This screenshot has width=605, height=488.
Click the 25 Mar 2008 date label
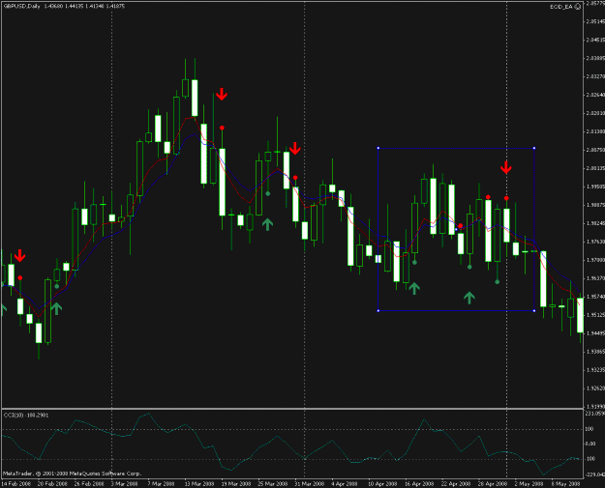click(x=273, y=483)
